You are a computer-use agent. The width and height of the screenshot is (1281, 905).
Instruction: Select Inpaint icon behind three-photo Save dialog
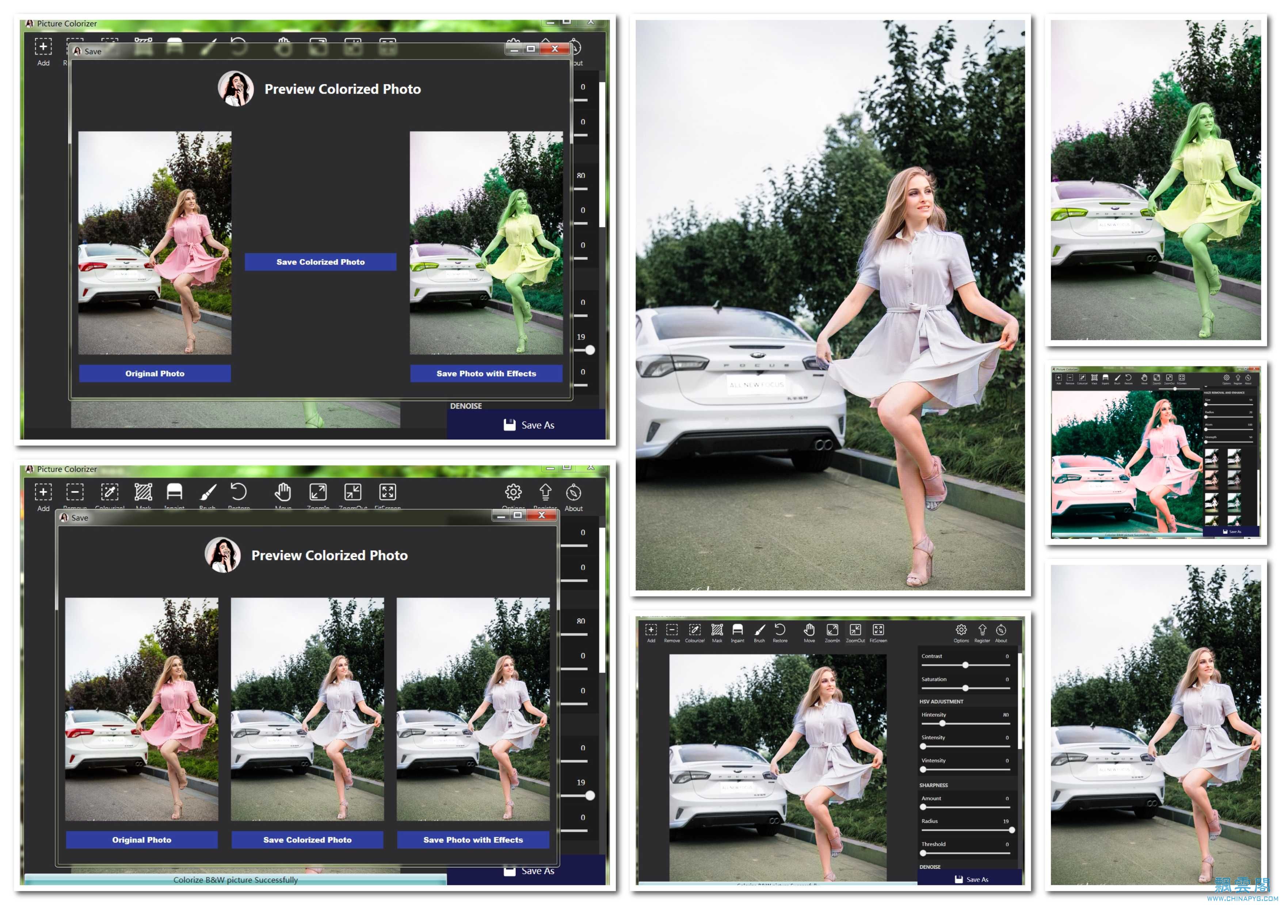point(175,492)
